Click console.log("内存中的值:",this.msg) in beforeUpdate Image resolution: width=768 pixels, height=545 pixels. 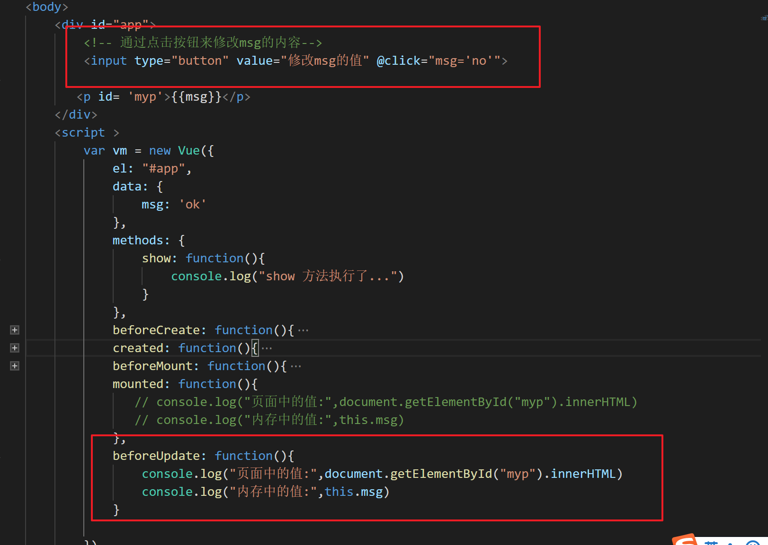point(266,492)
